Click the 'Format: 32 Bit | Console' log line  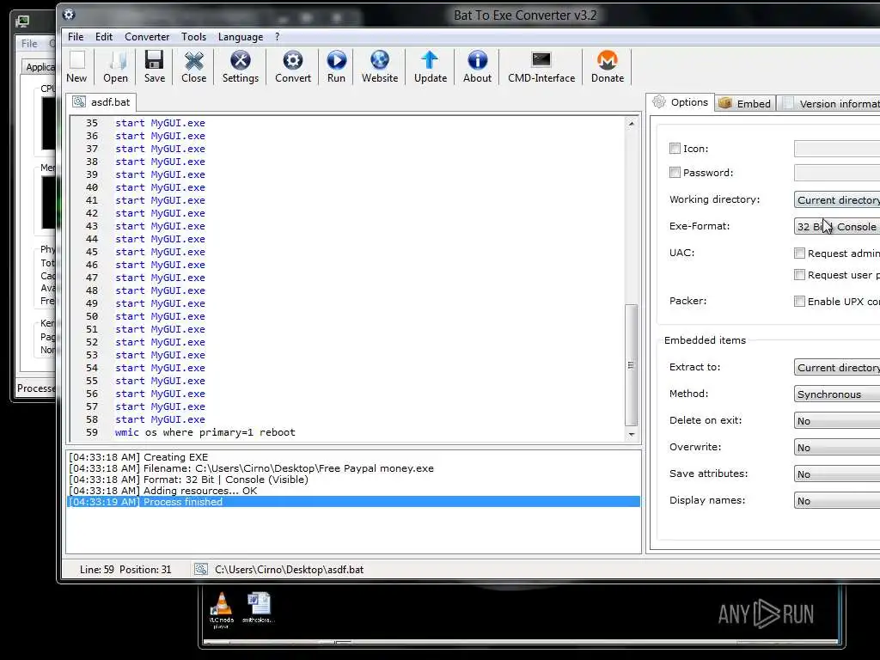[x=353, y=480]
